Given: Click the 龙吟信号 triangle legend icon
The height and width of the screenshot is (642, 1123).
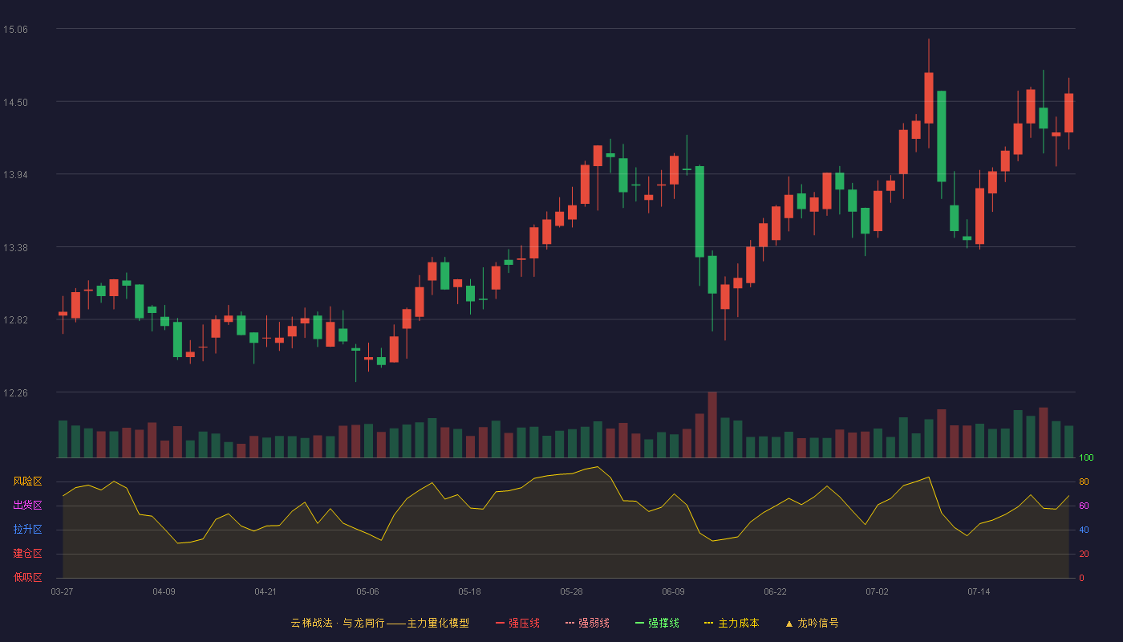Looking at the screenshot, I should coord(789,624).
